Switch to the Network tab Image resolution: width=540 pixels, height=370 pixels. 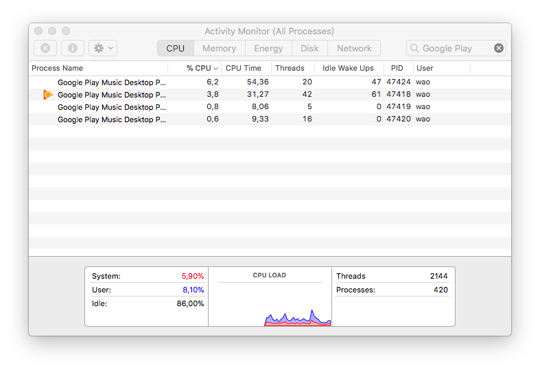click(354, 48)
